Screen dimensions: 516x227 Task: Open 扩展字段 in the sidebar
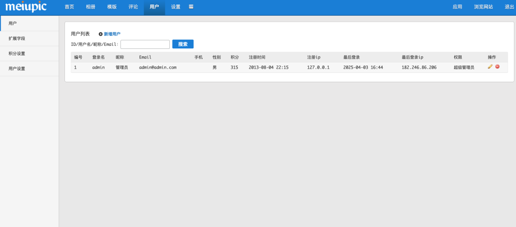click(x=30, y=38)
